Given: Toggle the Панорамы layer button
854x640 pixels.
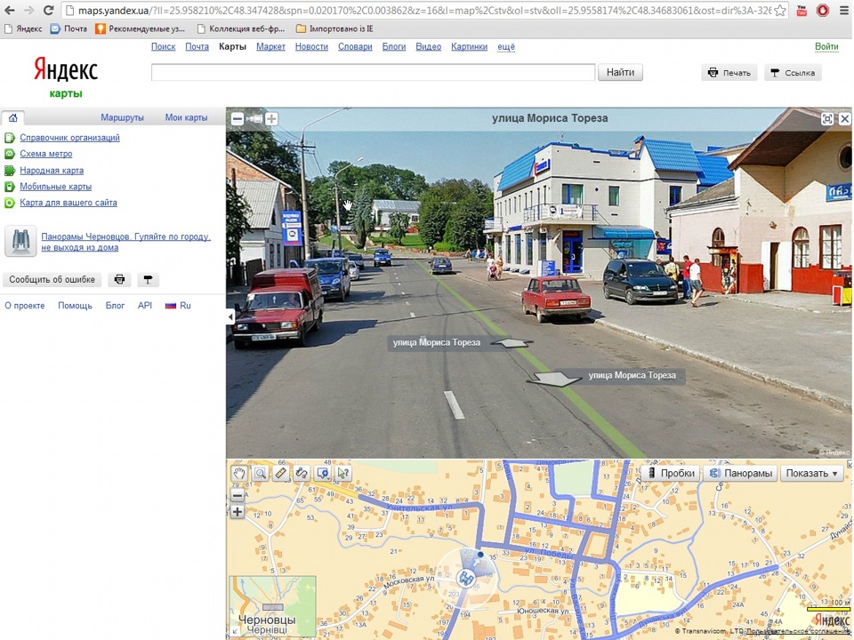Looking at the screenshot, I should [x=741, y=474].
